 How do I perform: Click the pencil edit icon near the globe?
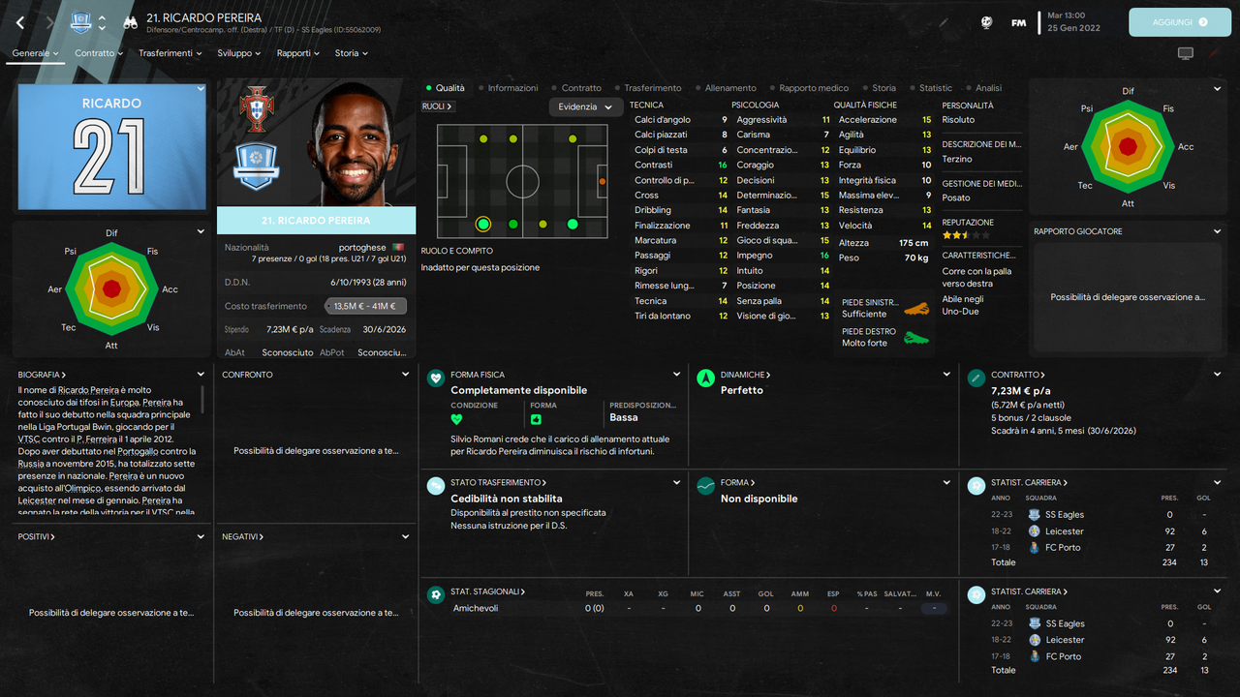[x=945, y=22]
